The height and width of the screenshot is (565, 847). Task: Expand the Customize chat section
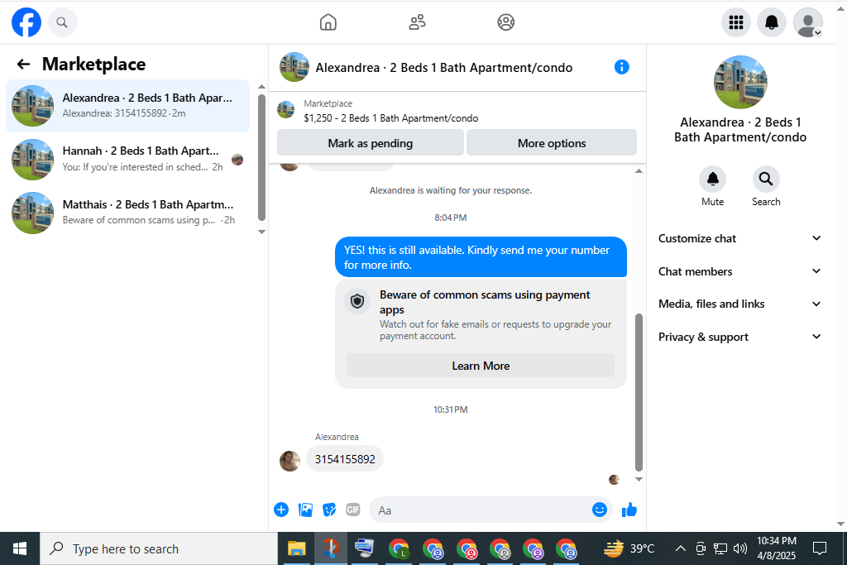click(x=739, y=239)
